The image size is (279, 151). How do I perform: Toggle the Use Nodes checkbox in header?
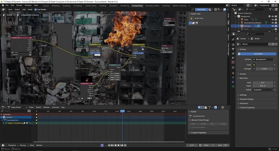tap(36, 9)
